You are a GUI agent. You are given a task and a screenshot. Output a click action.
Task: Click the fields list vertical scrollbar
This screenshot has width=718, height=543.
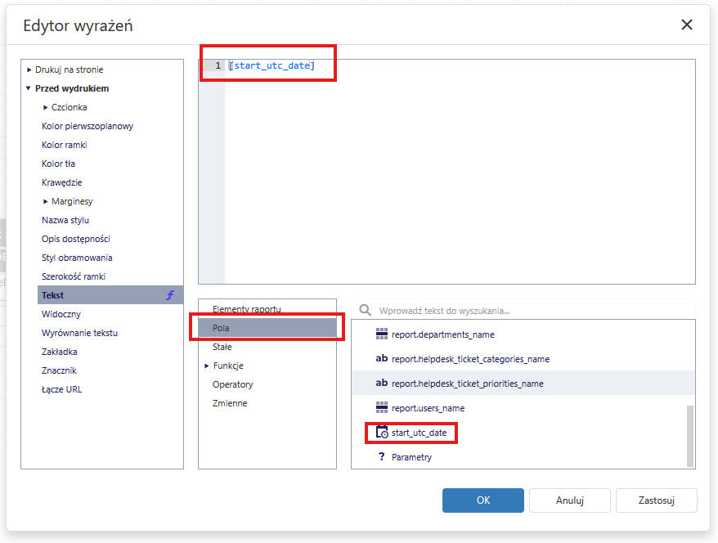click(691, 433)
